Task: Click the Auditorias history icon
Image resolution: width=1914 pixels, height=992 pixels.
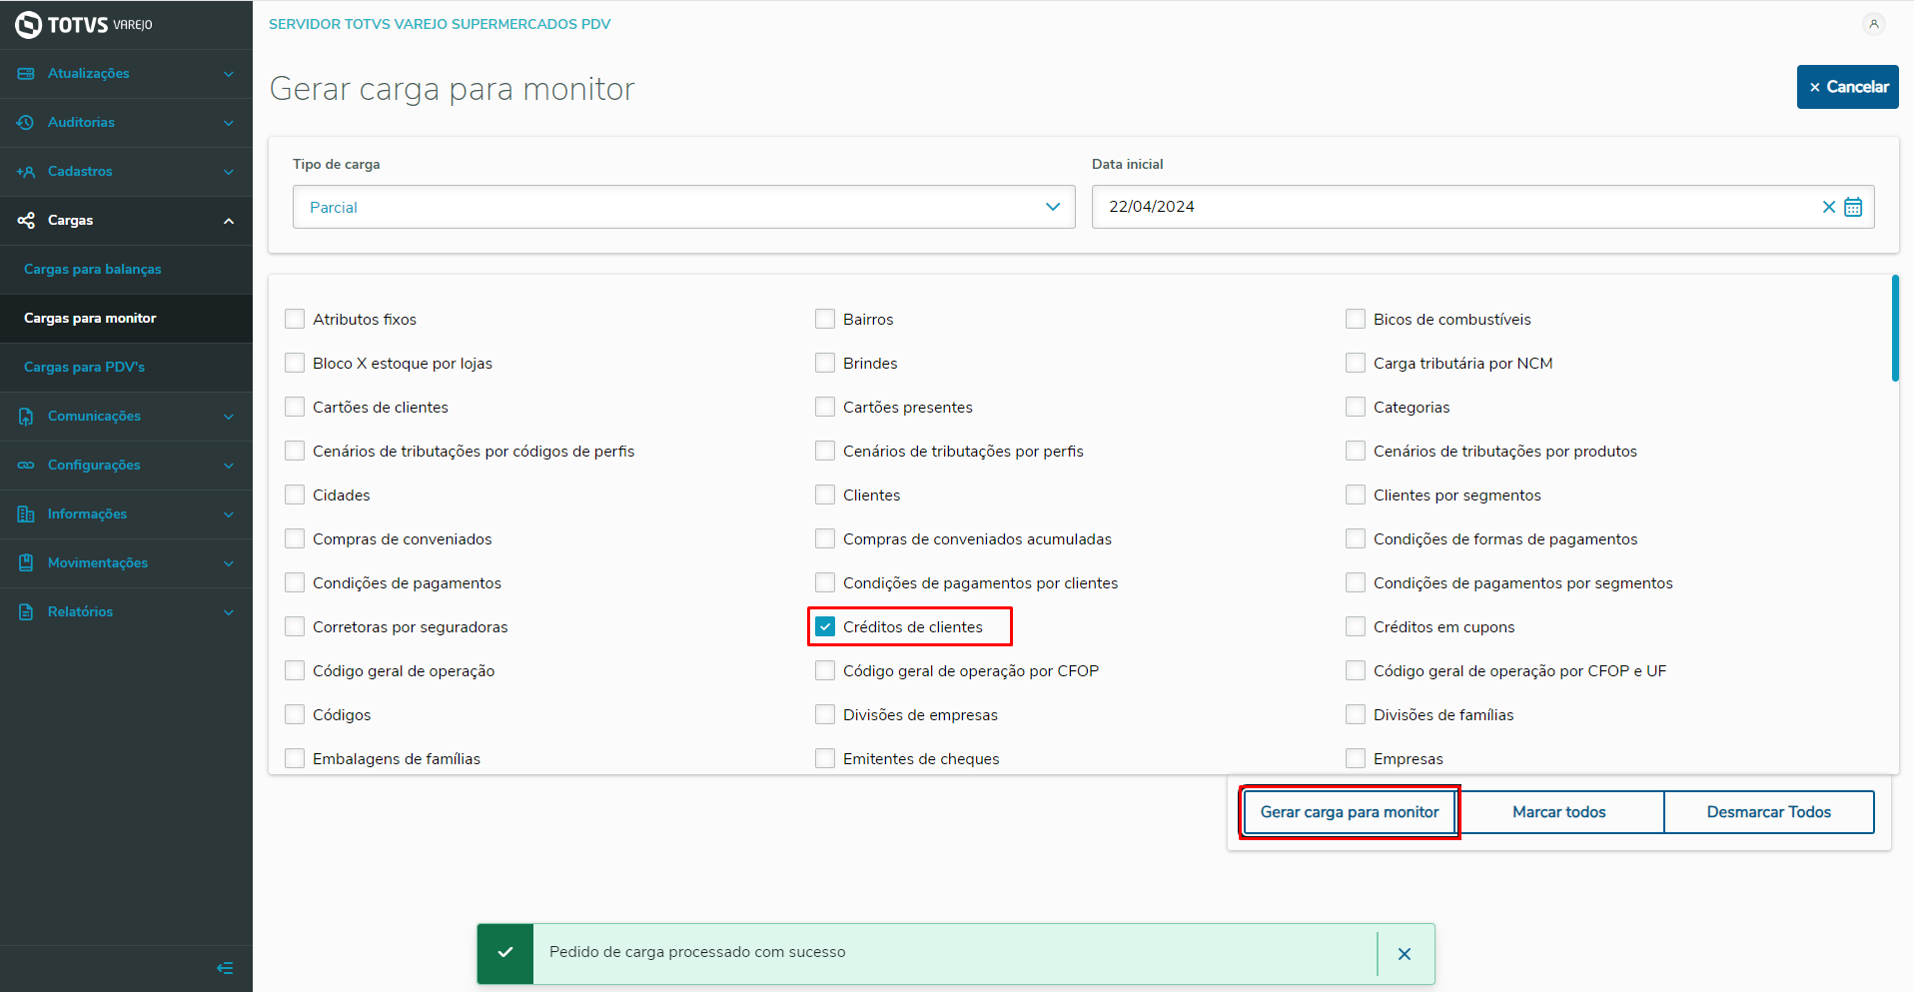Action: (x=26, y=122)
